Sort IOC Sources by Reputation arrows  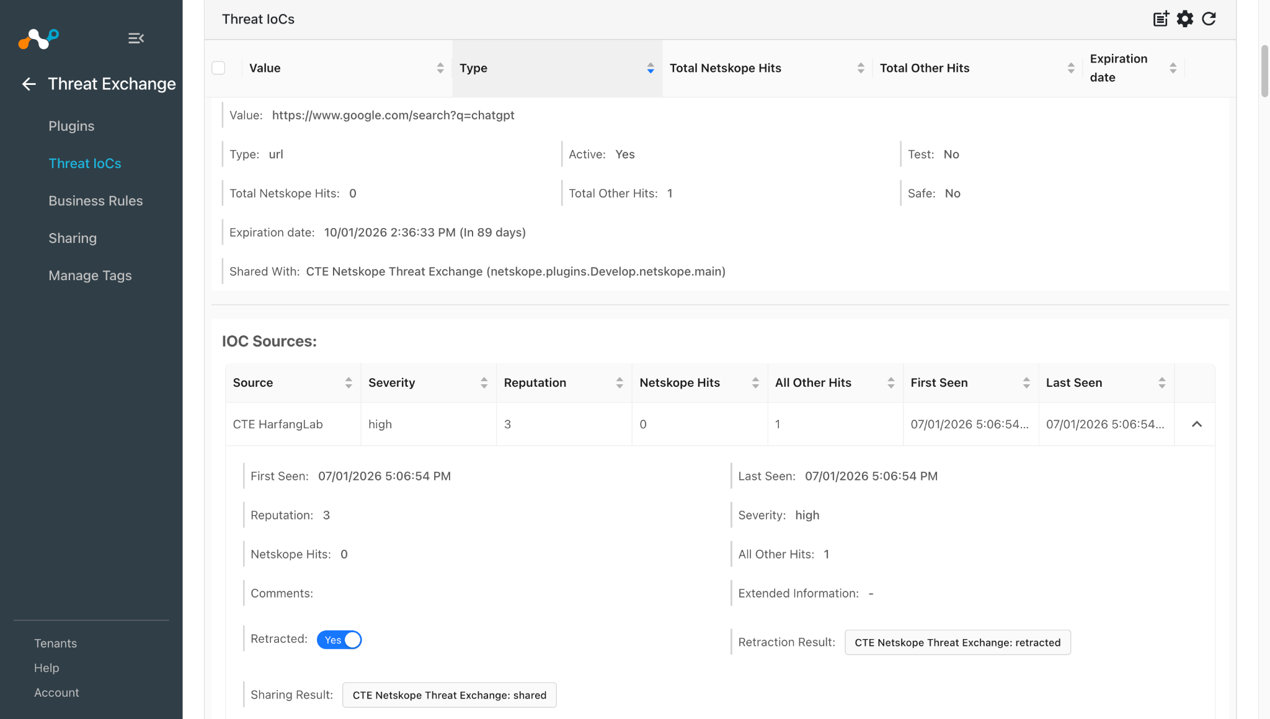coord(619,383)
